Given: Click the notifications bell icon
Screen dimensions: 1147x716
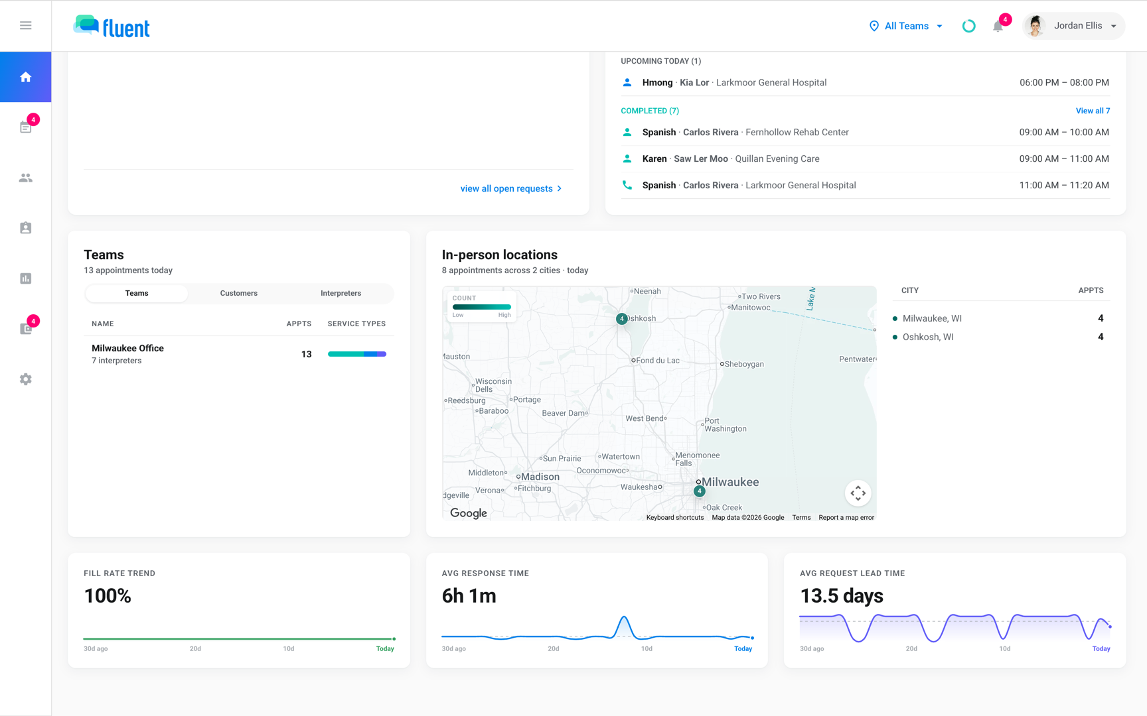Looking at the screenshot, I should pos(998,26).
